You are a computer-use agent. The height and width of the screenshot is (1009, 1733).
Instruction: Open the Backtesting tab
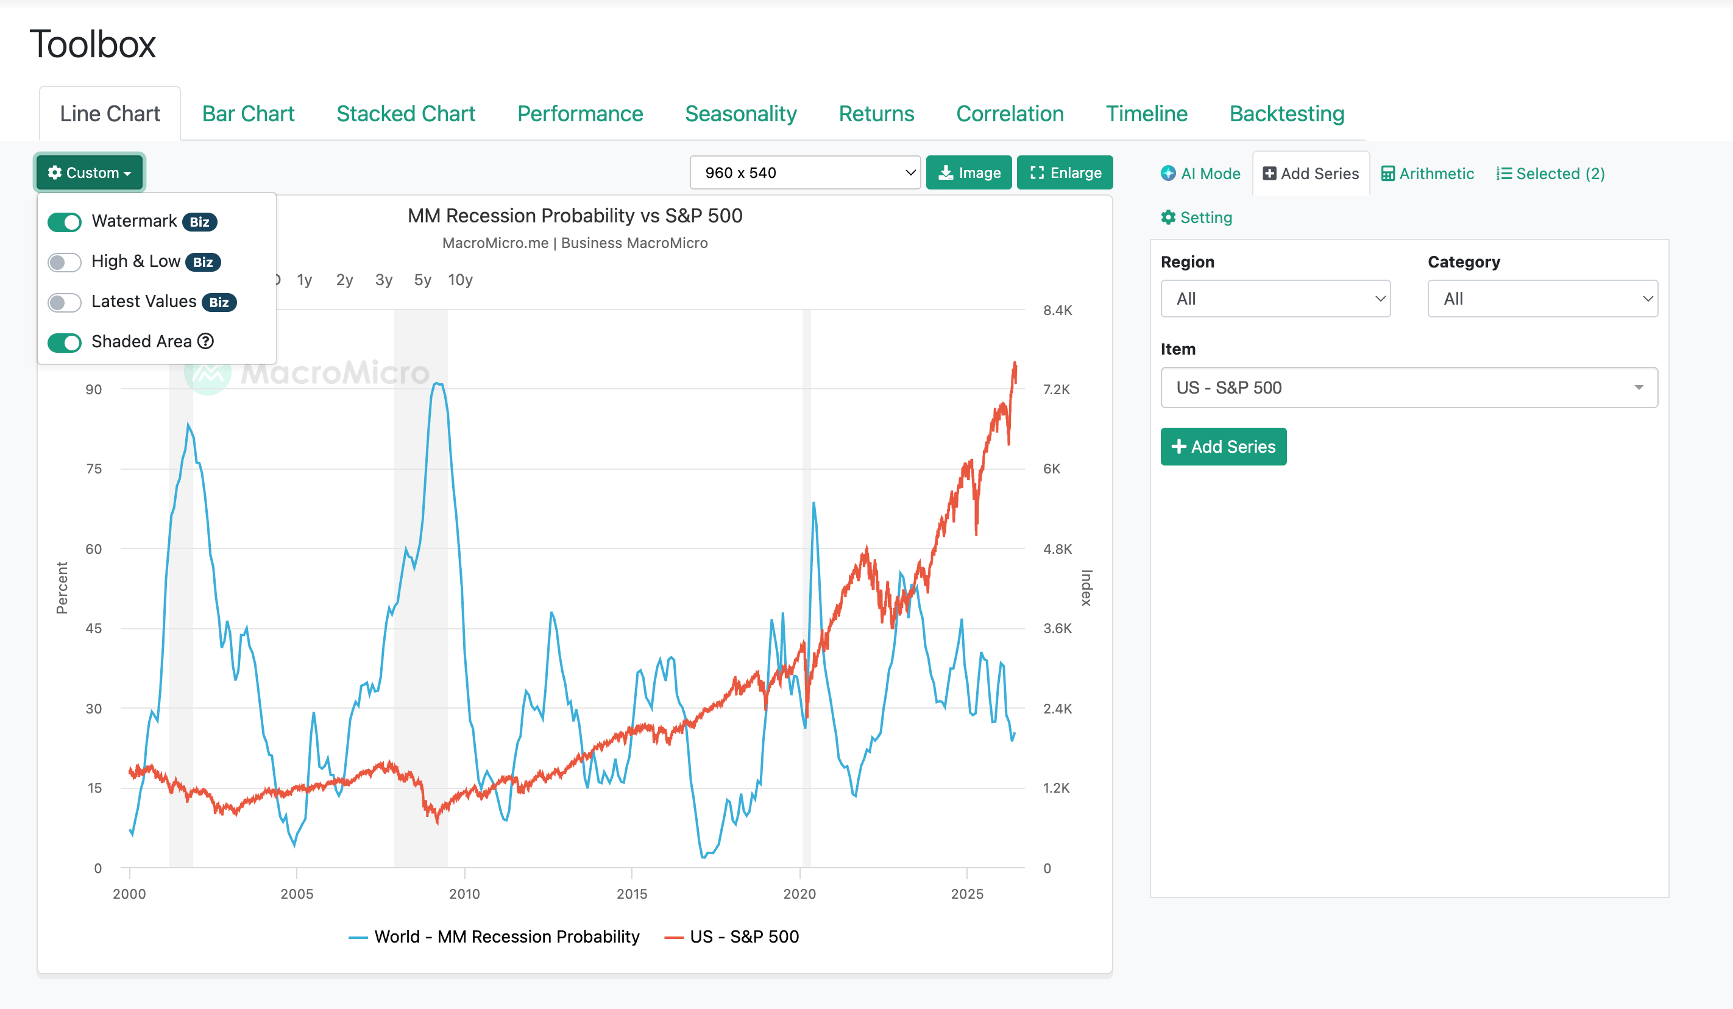pos(1287,113)
